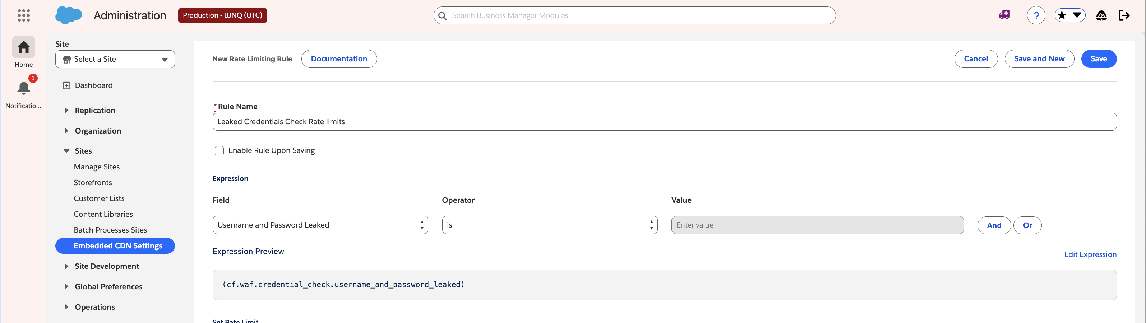The width and height of the screenshot is (1146, 323).
Task: Expand the Global Preferences section
Action: pyautogui.click(x=108, y=286)
